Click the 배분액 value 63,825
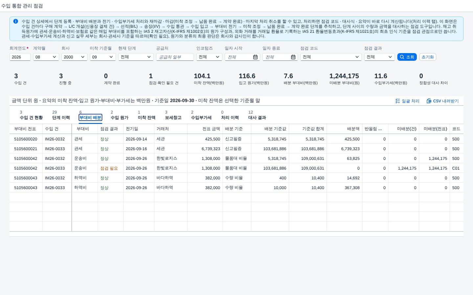The height and width of the screenshot is (295, 473). point(353,159)
